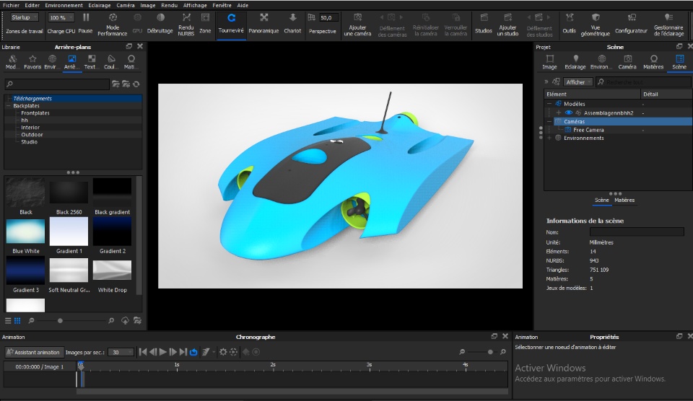Open Vue géométrique
The height and width of the screenshot is (401, 693).
coord(596,25)
